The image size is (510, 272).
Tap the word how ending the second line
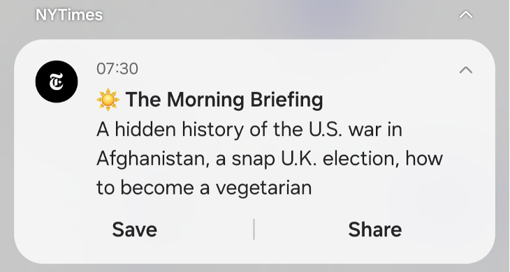pyautogui.click(x=424, y=159)
